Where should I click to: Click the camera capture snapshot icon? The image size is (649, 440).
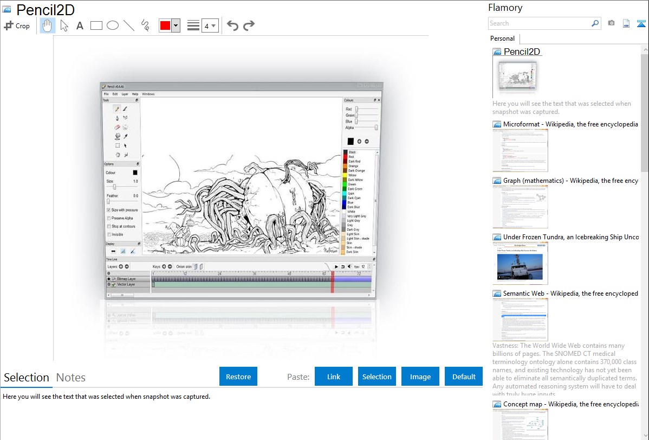(611, 23)
